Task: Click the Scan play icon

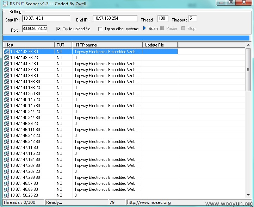Action: pyautogui.click(x=144, y=28)
